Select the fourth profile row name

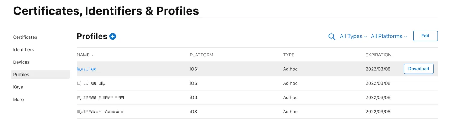pyautogui.click(x=100, y=112)
